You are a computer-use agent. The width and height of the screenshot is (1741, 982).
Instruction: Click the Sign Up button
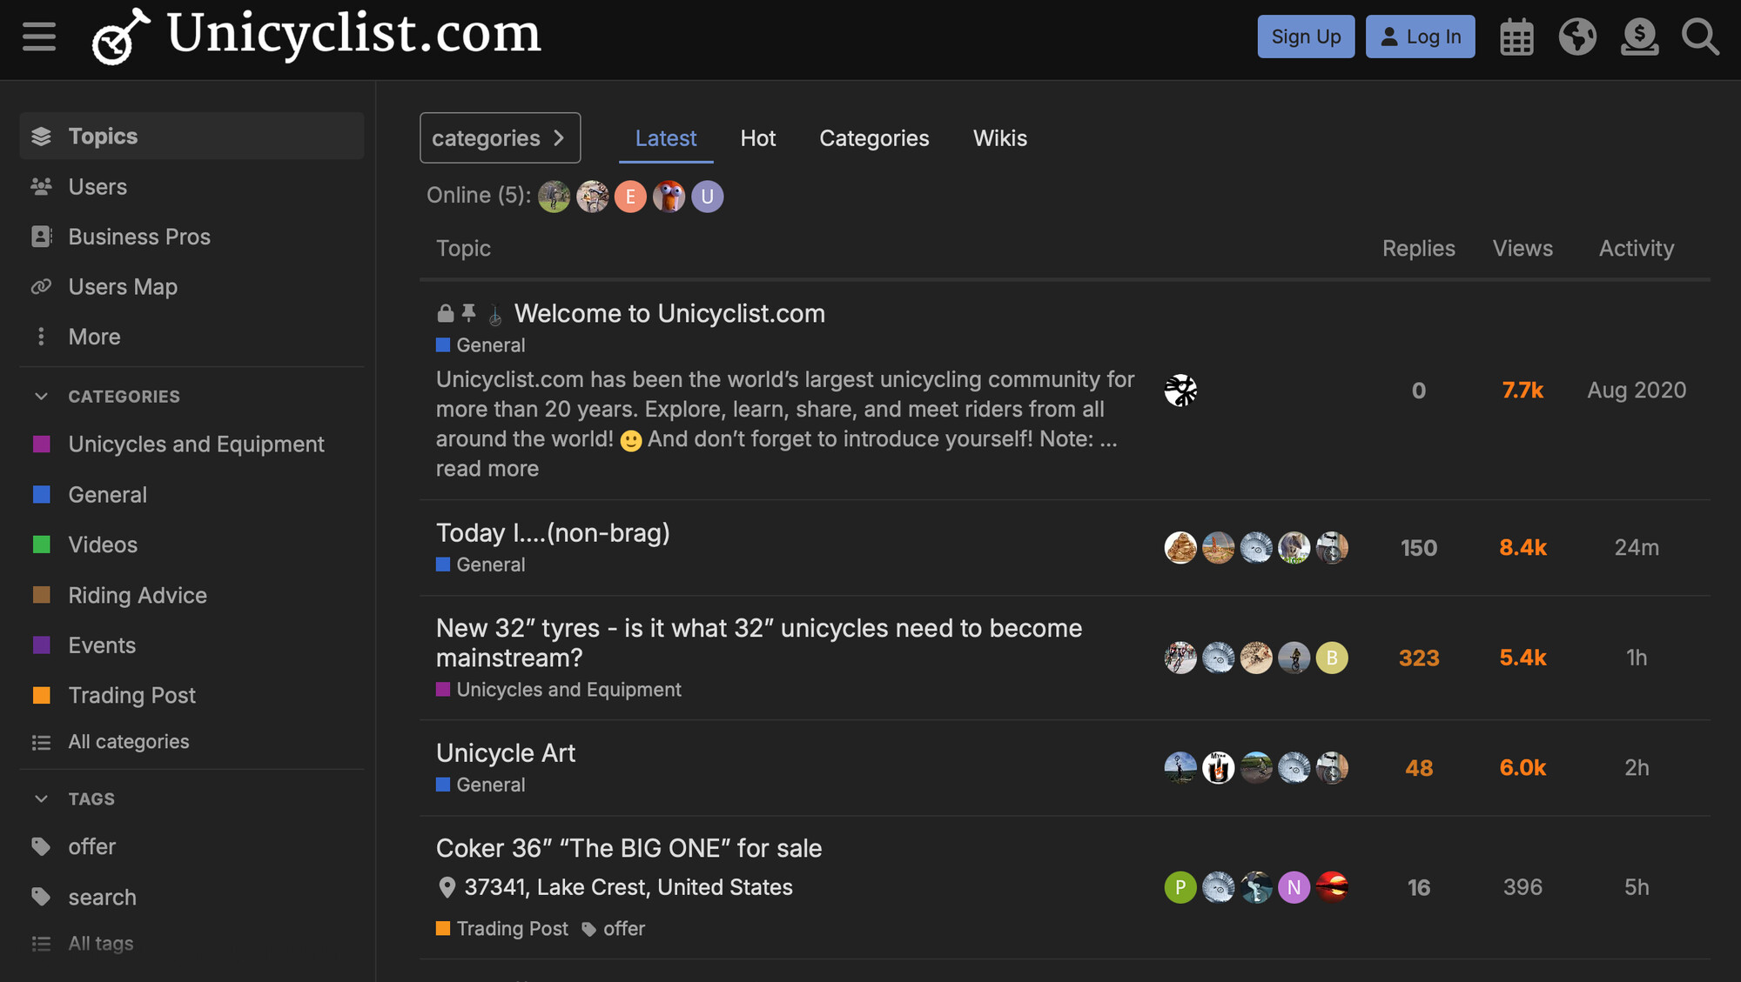click(1305, 37)
